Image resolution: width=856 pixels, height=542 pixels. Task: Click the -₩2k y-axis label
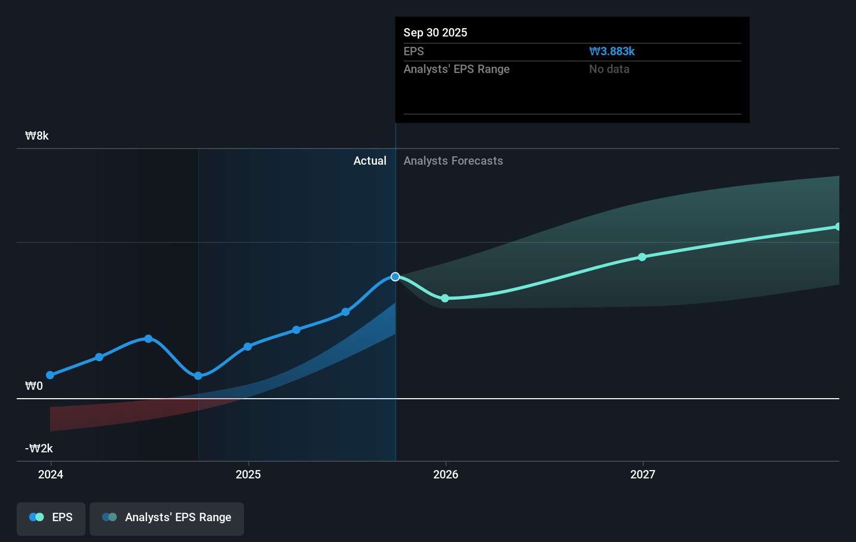39,448
